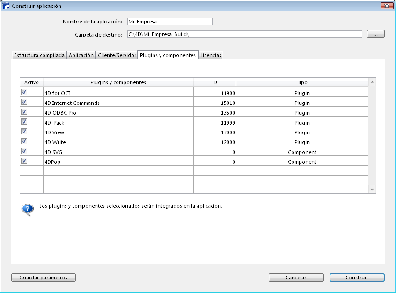Open the Aplicación tab
Screen dimensions: 396x293
(81, 55)
